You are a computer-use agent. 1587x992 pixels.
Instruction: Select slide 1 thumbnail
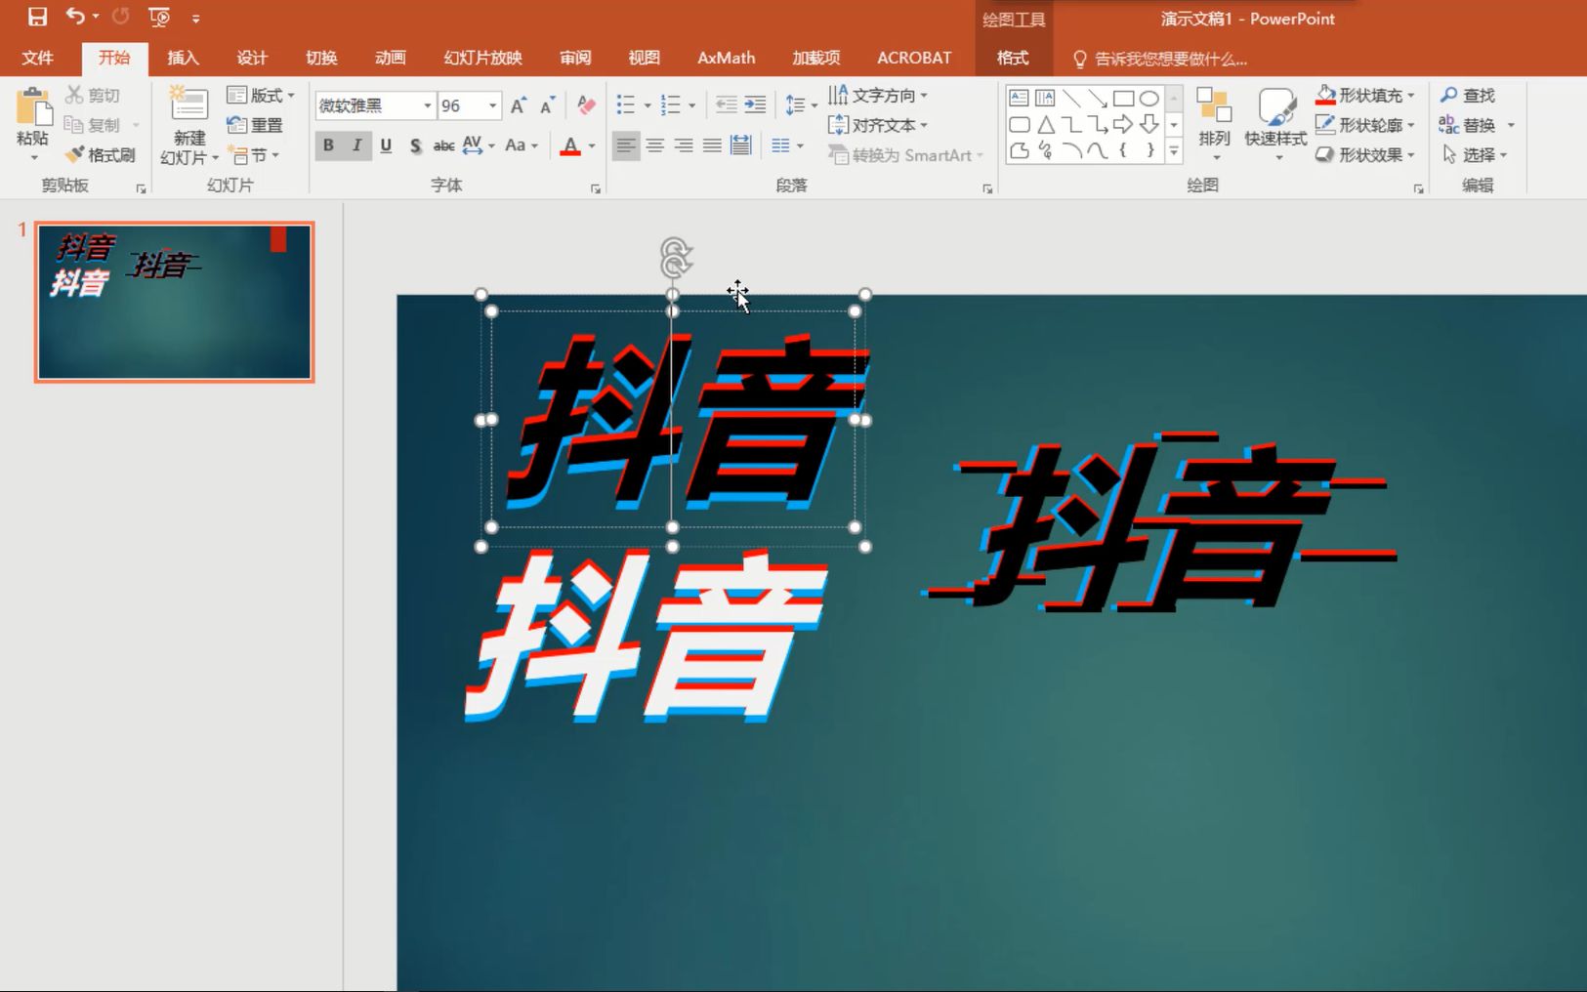175,302
